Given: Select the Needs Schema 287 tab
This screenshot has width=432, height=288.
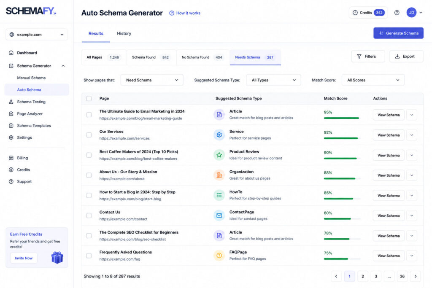Looking at the screenshot, I should pyautogui.click(x=255, y=57).
